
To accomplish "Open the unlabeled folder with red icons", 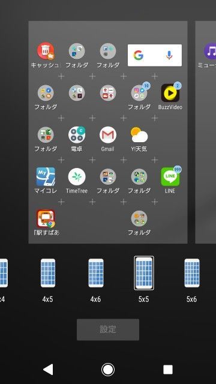I will (x=108, y=93).
